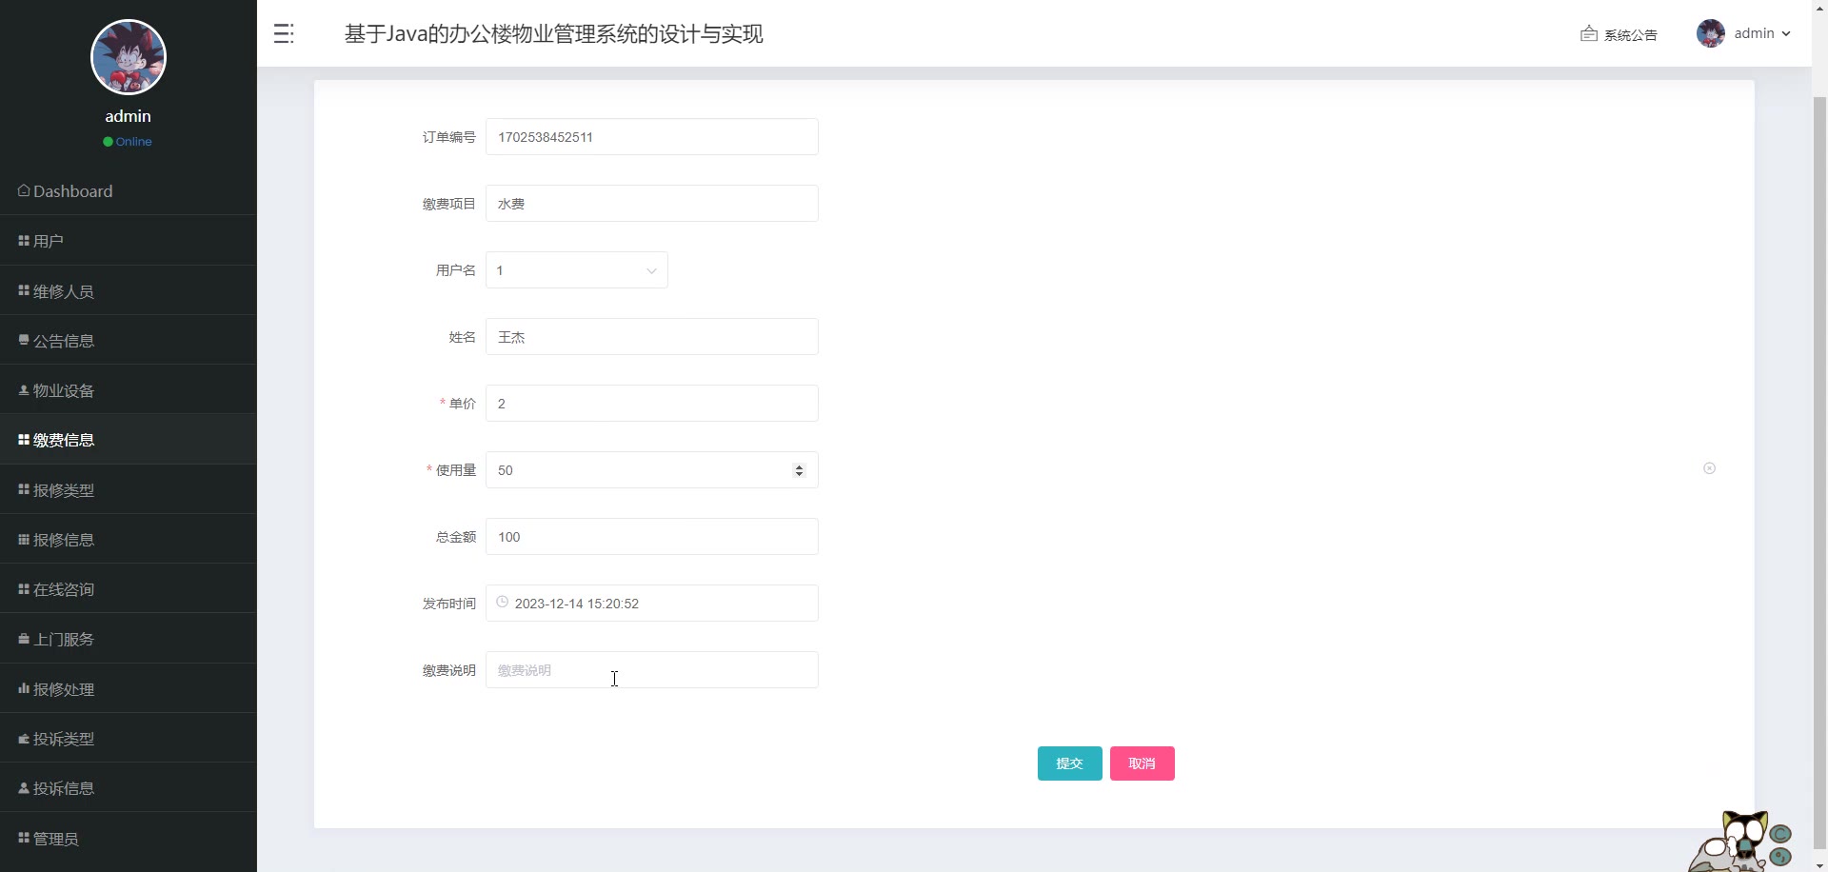The height and width of the screenshot is (872, 1828).
Task: Click the small circled x icon at right
Action: pyautogui.click(x=1709, y=468)
